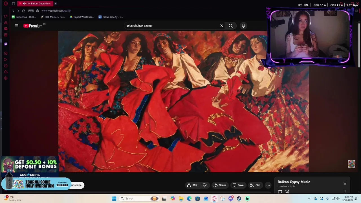Image resolution: width=361 pixels, height=203 pixels.
Task: Open the Opera sidebar extensions cube icon
Action: point(6,72)
